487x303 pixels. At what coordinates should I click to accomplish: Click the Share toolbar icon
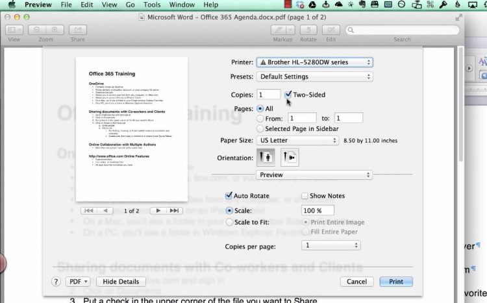pyautogui.click(x=78, y=30)
